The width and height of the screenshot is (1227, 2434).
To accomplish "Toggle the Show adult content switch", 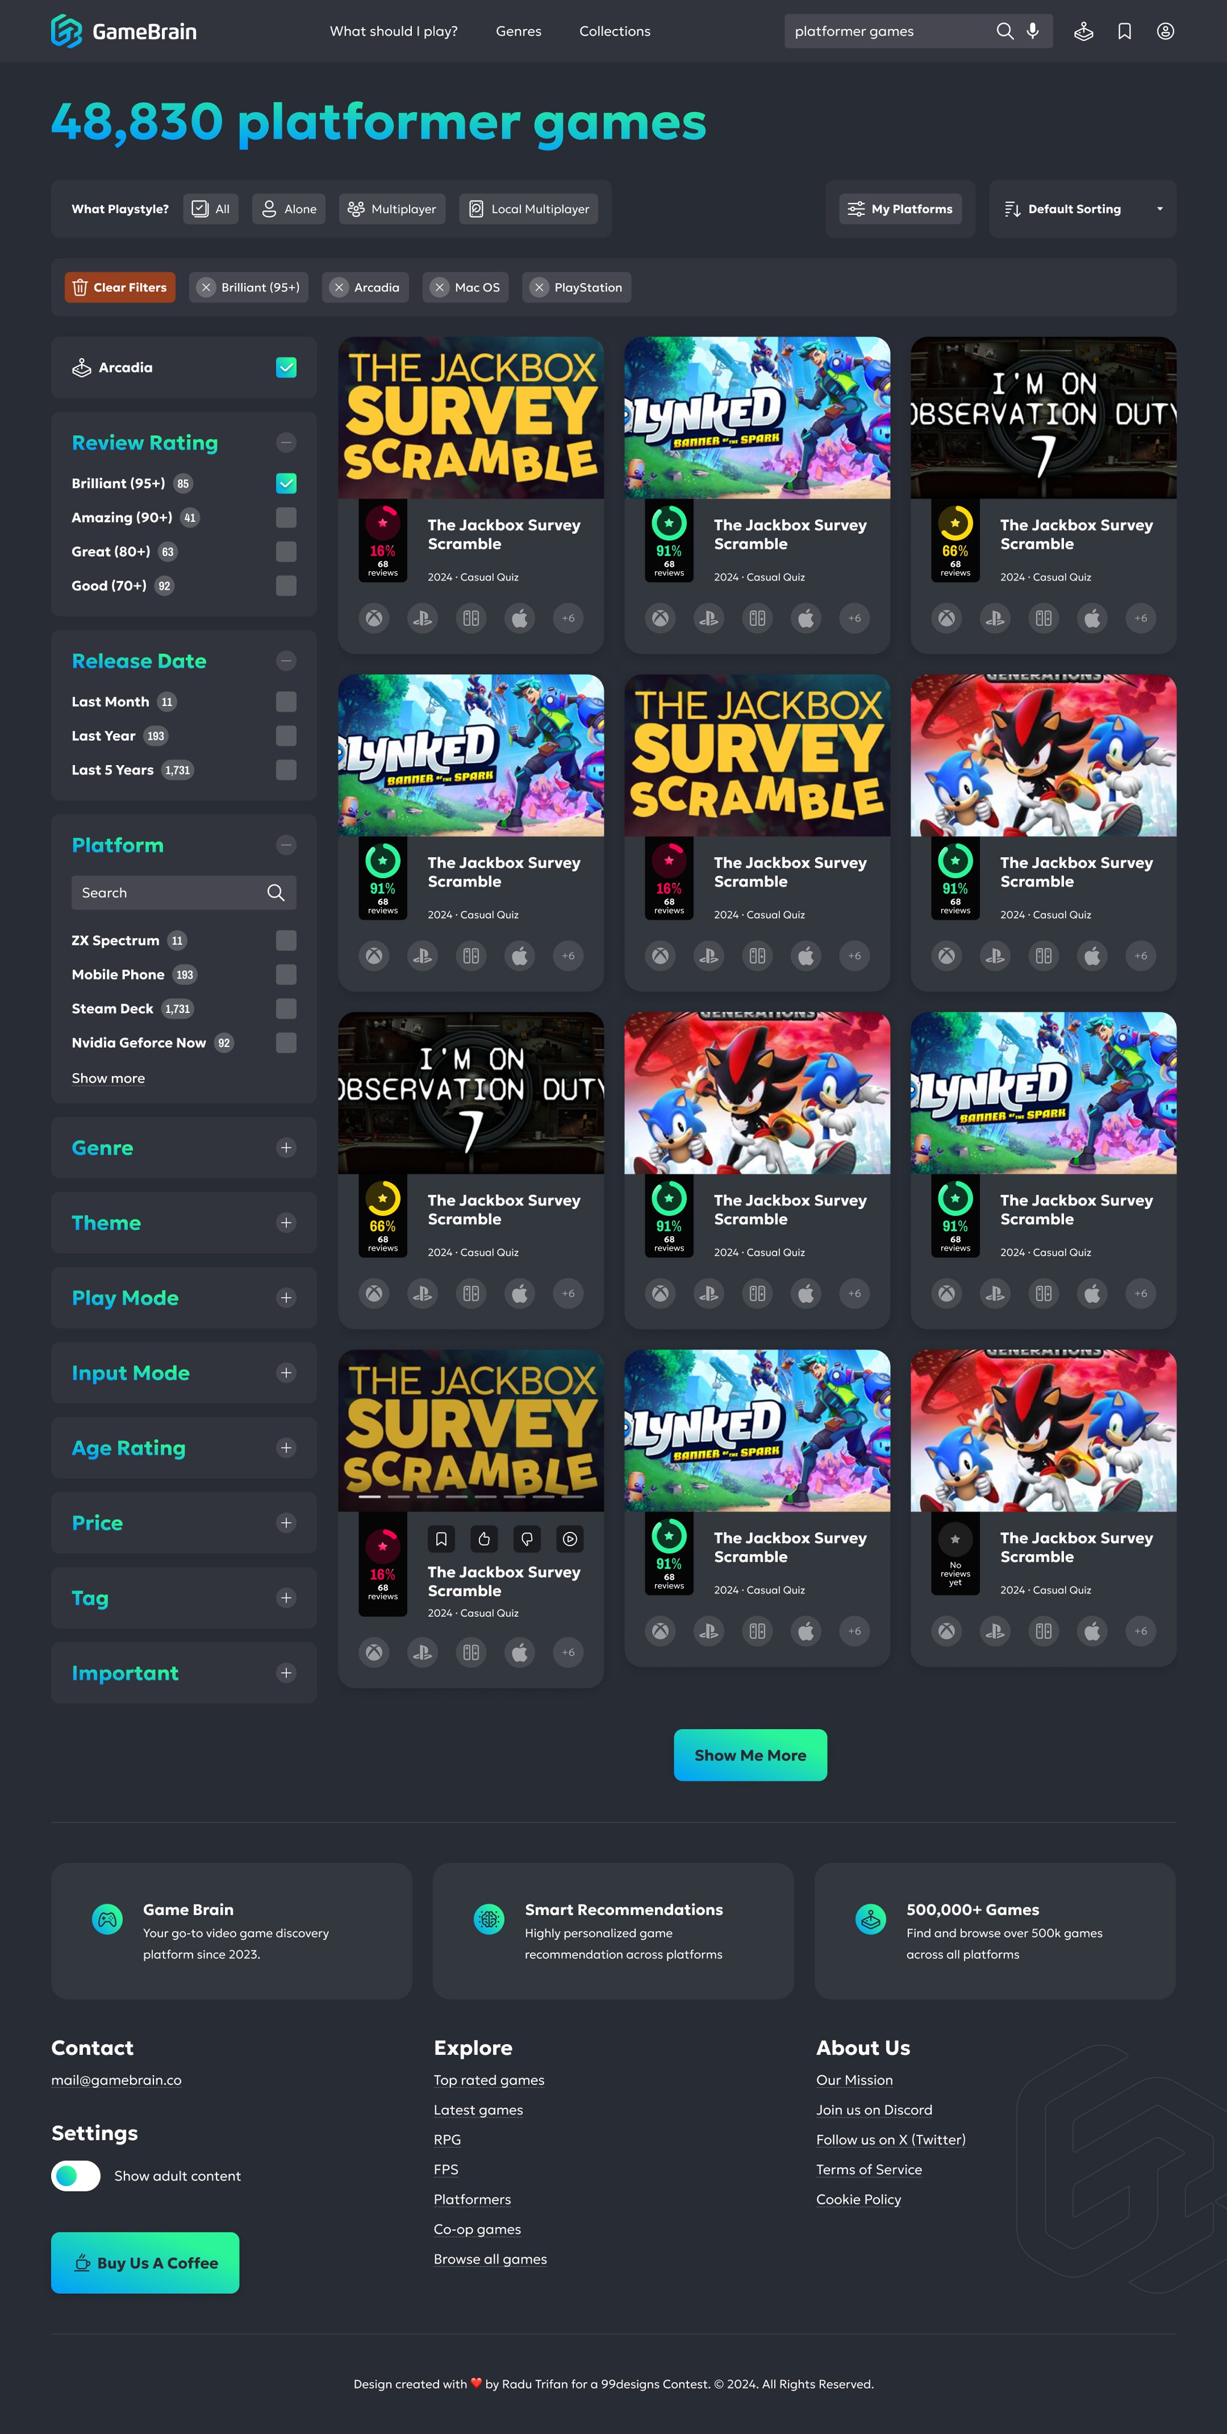I will coord(76,2175).
